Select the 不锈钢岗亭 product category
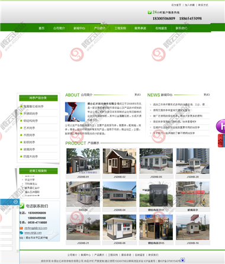The image size is (225, 264). pyautogui.click(x=31, y=114)
